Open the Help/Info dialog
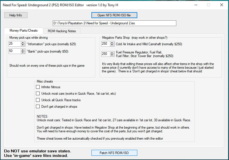The height and width of the screenshot is (160, 229). 16,15
